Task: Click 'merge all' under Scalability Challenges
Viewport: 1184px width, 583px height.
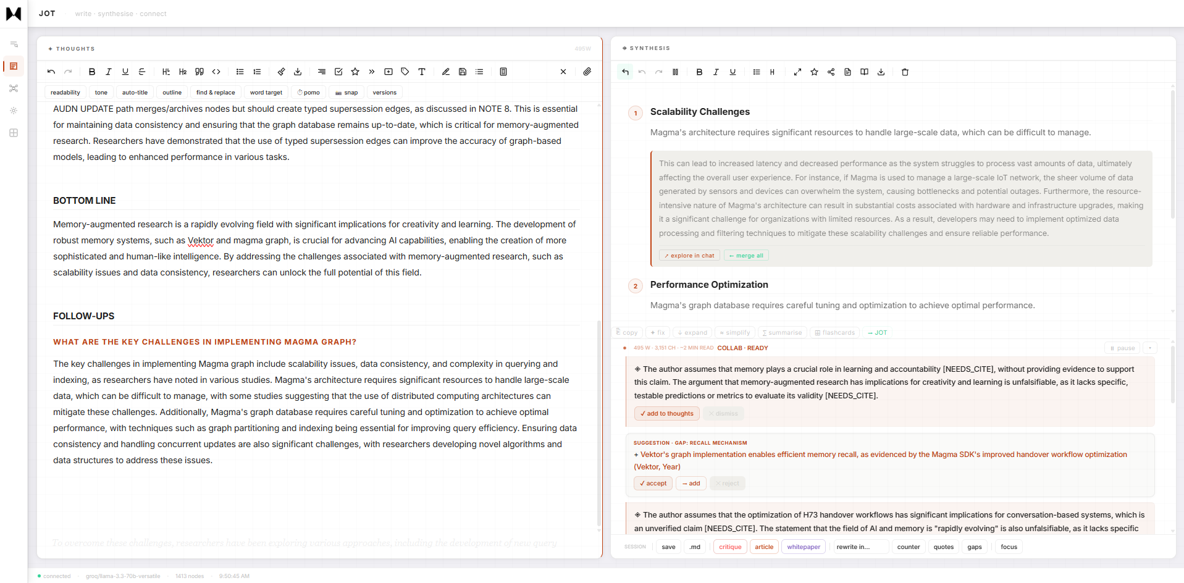Action: pos(747,256)
